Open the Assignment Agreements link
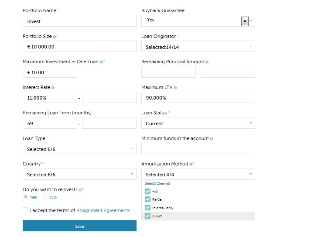325x237 pixels. click(x=103, y=210)
